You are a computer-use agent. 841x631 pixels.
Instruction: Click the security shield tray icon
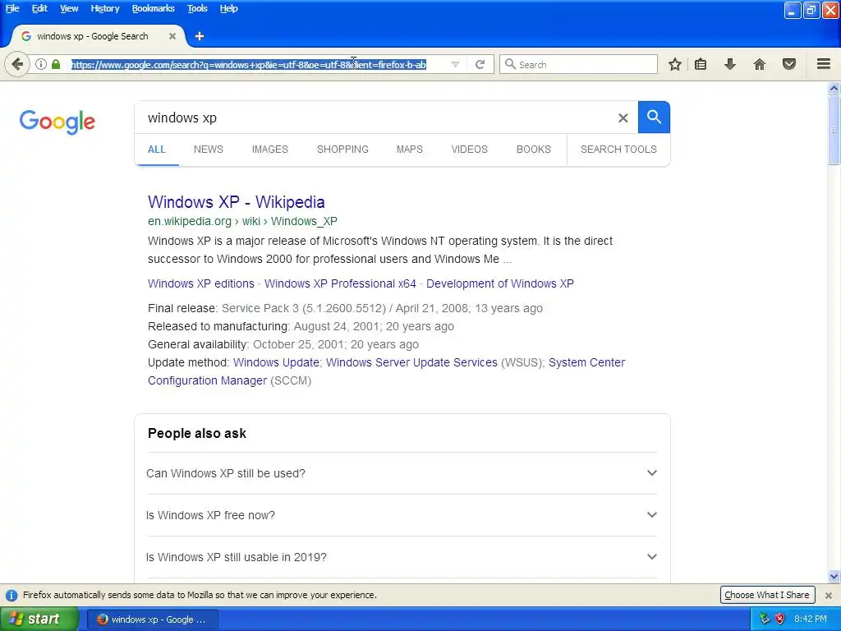[779, 619]
